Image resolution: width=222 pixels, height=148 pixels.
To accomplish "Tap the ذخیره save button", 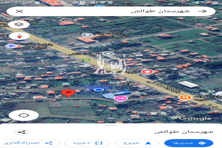I will [87, 143].
